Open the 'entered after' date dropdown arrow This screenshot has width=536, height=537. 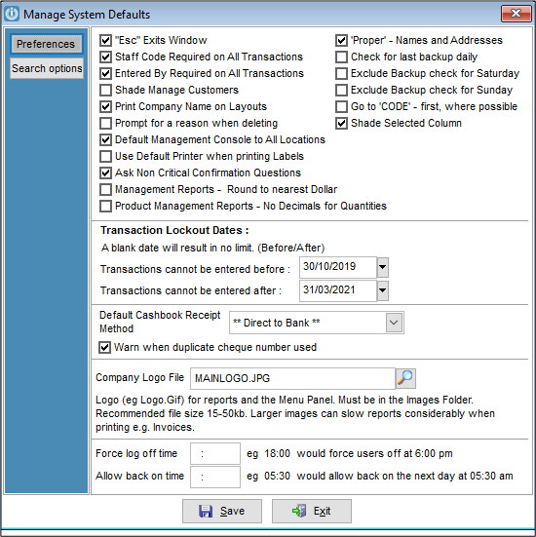pyautogui.click(x=383, y=290)
